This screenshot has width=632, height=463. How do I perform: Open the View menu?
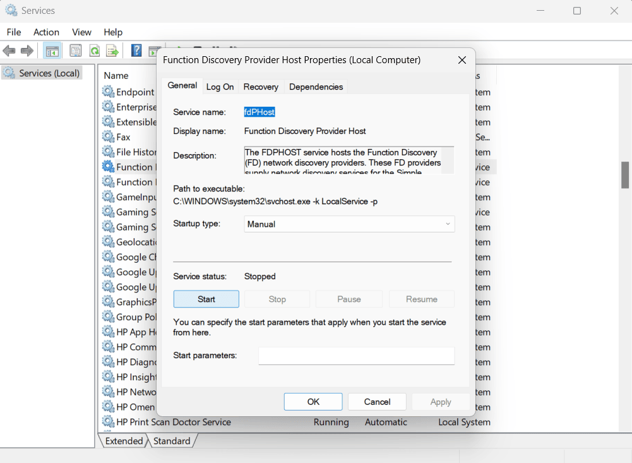click(81, 32)
